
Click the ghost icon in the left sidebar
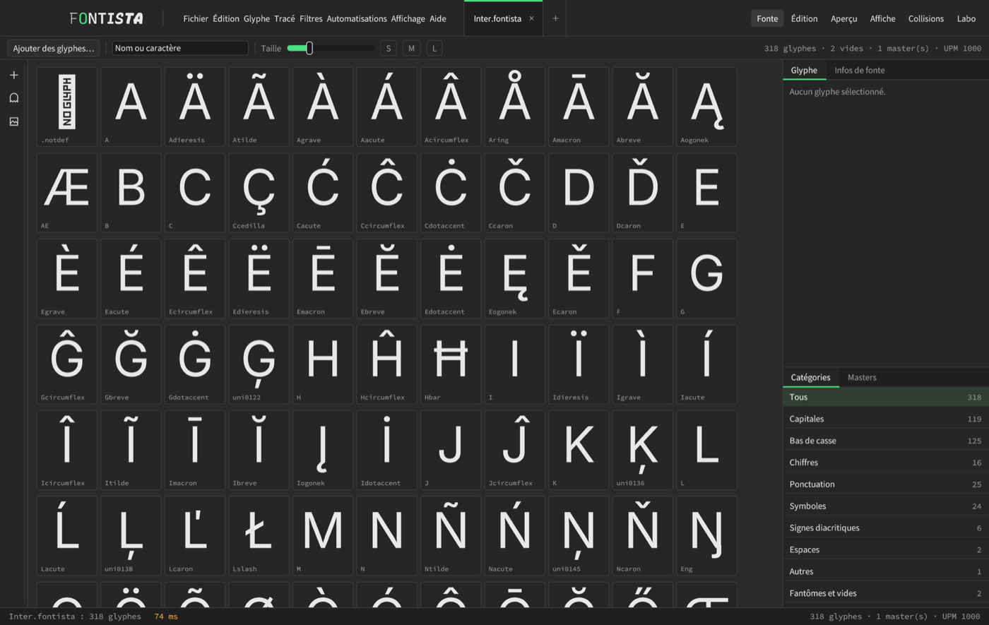[13, 98]
